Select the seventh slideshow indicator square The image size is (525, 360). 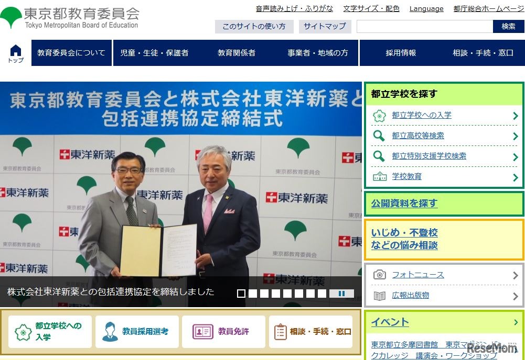tap(310, 294)
